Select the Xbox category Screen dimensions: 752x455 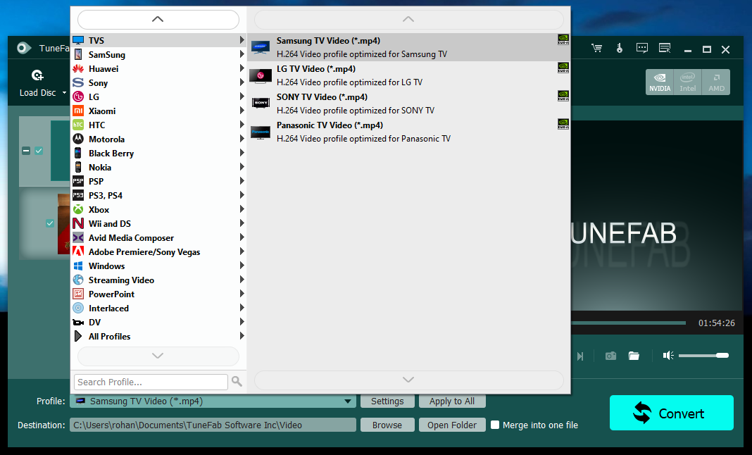click(x=99, y=210)
